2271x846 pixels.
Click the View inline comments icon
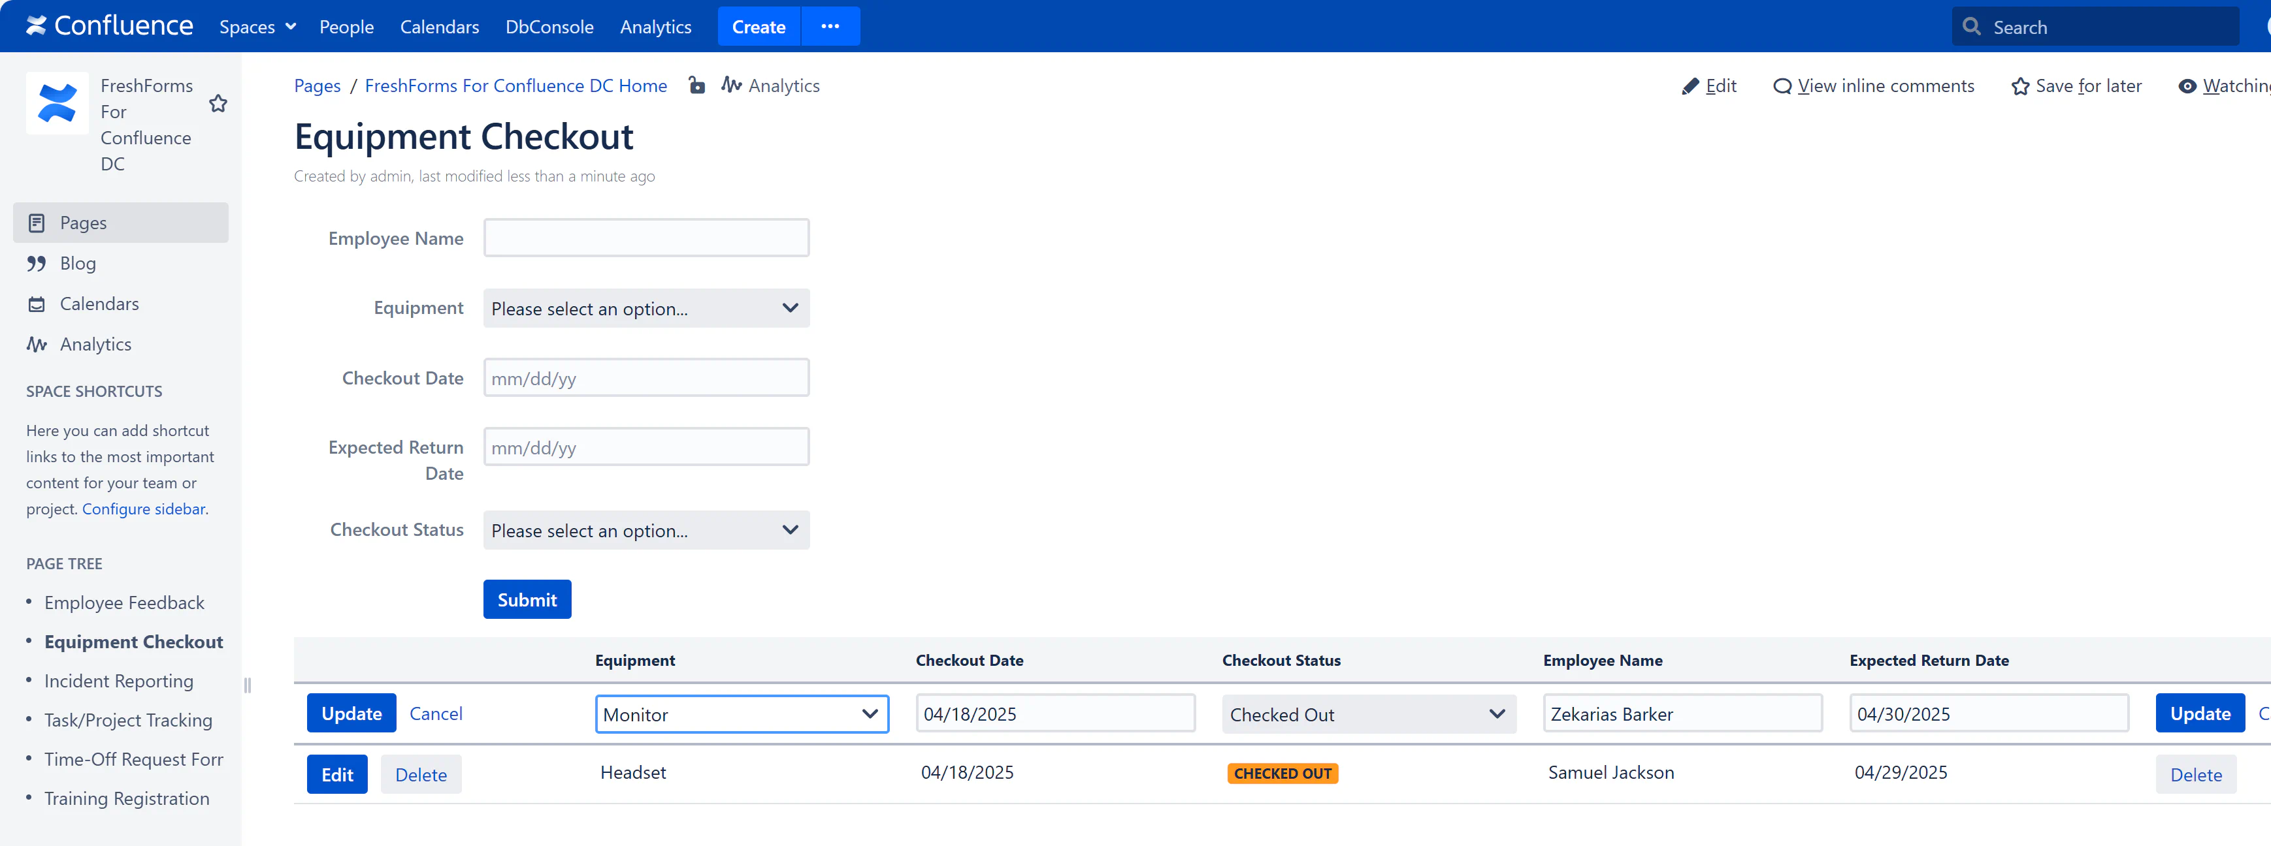click(1782, 86)
